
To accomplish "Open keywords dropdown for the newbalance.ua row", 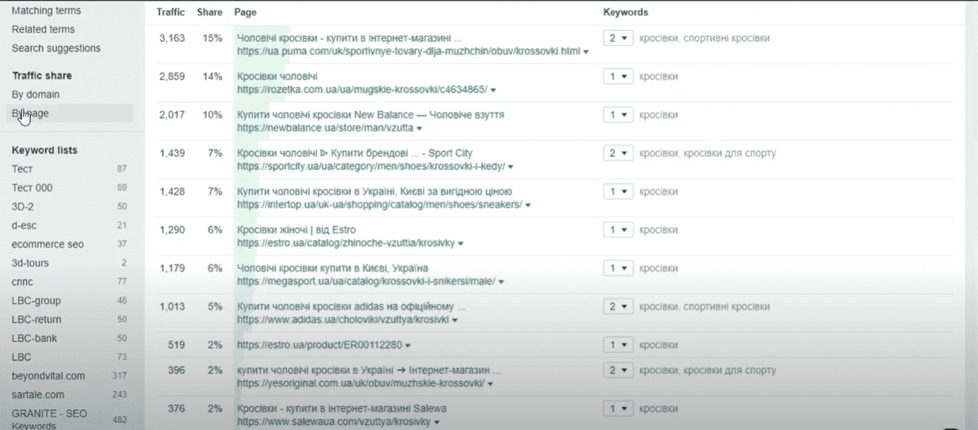I will [x=618, y=115].
